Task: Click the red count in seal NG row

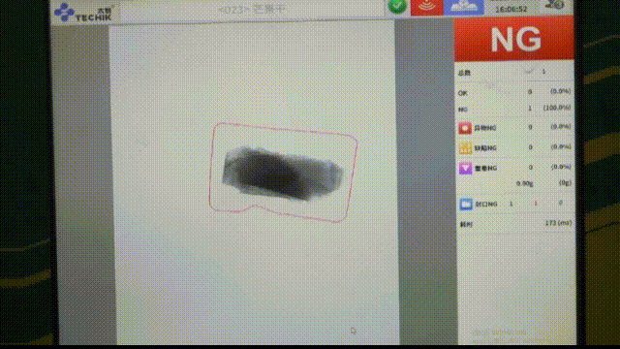Action: [x=536, y=204]
